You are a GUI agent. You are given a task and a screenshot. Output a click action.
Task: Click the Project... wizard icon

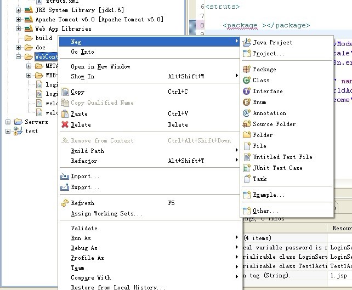click(x=247, y=53)
